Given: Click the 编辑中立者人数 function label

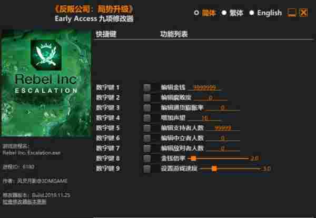Looking at the screenshot, I should pyautogui.click(x=182, y=138).
